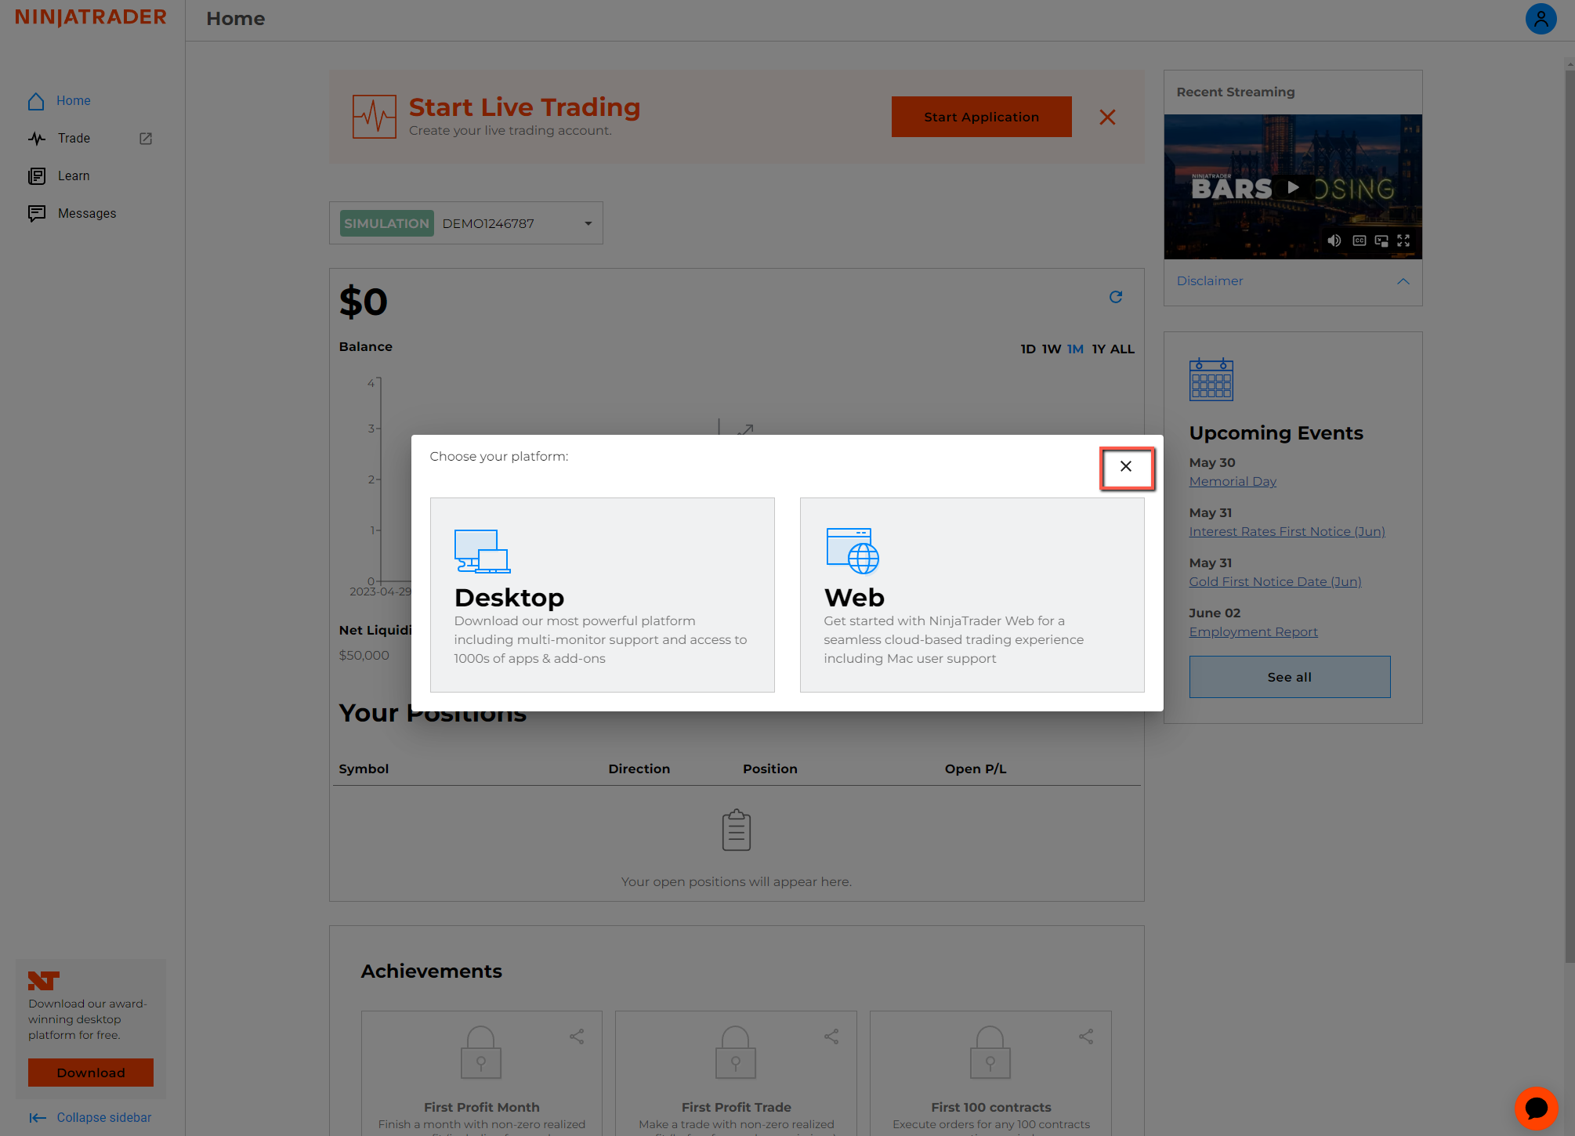Image resolution: width=1575 pixels, height=1136 pixels.
Task: Click the Download desktop platform button
Action: point(91,1073)
